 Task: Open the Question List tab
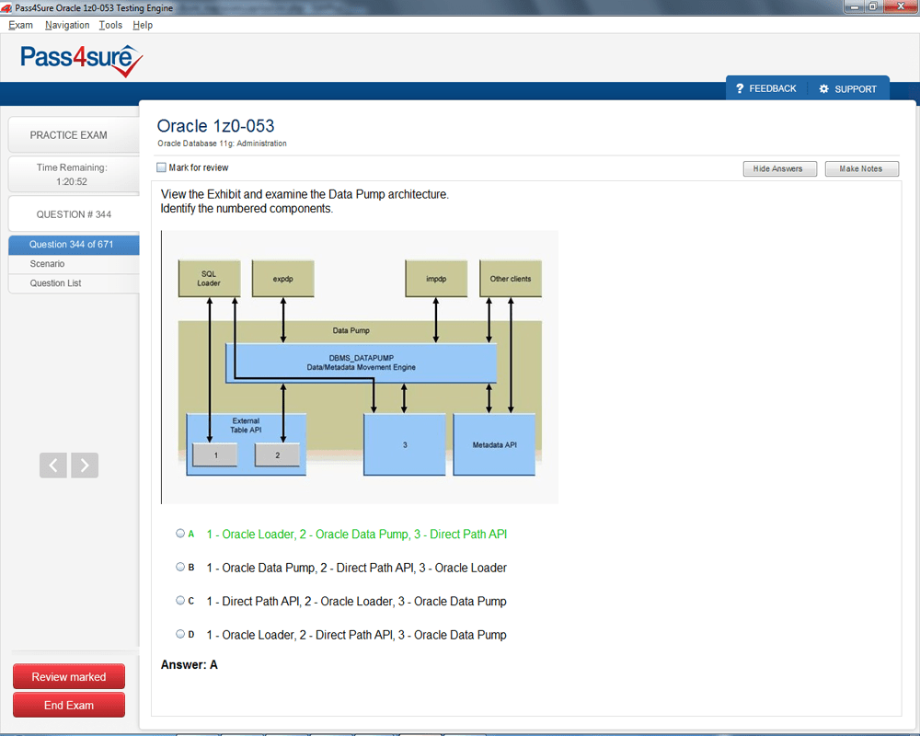pos(74,283)
